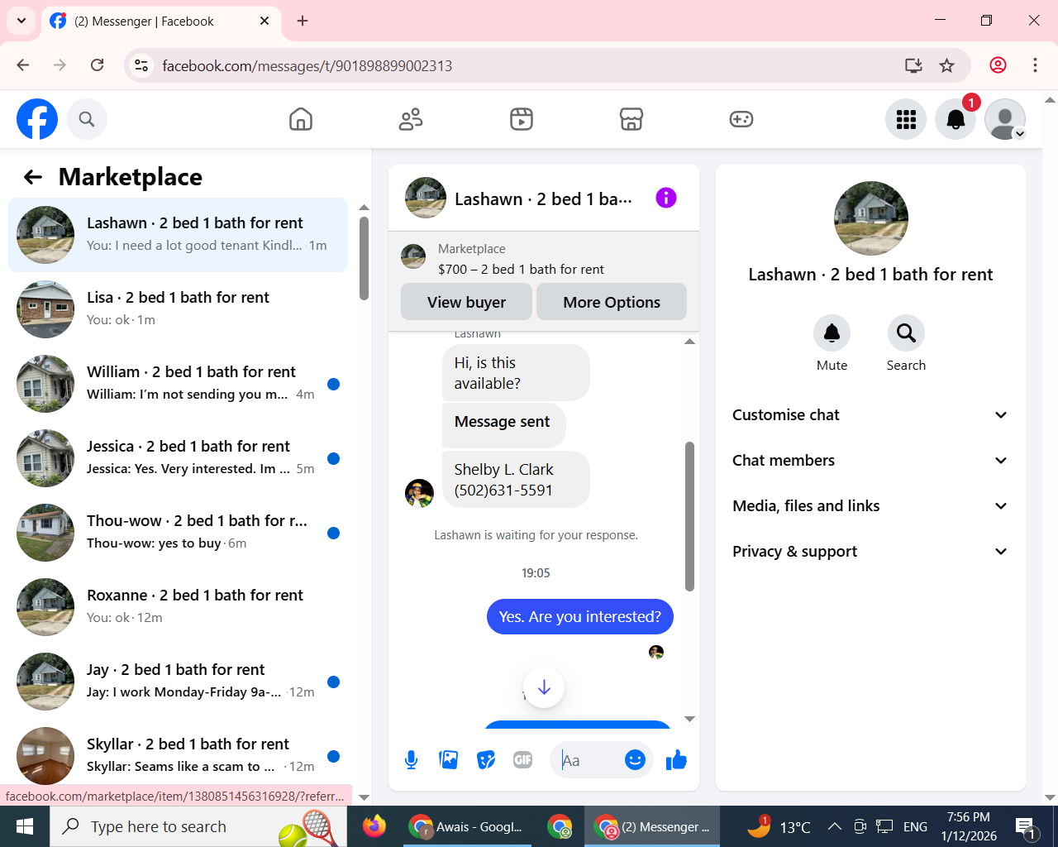Click the purple conversation information icon

pyautogui.click(x=666, y=198)
